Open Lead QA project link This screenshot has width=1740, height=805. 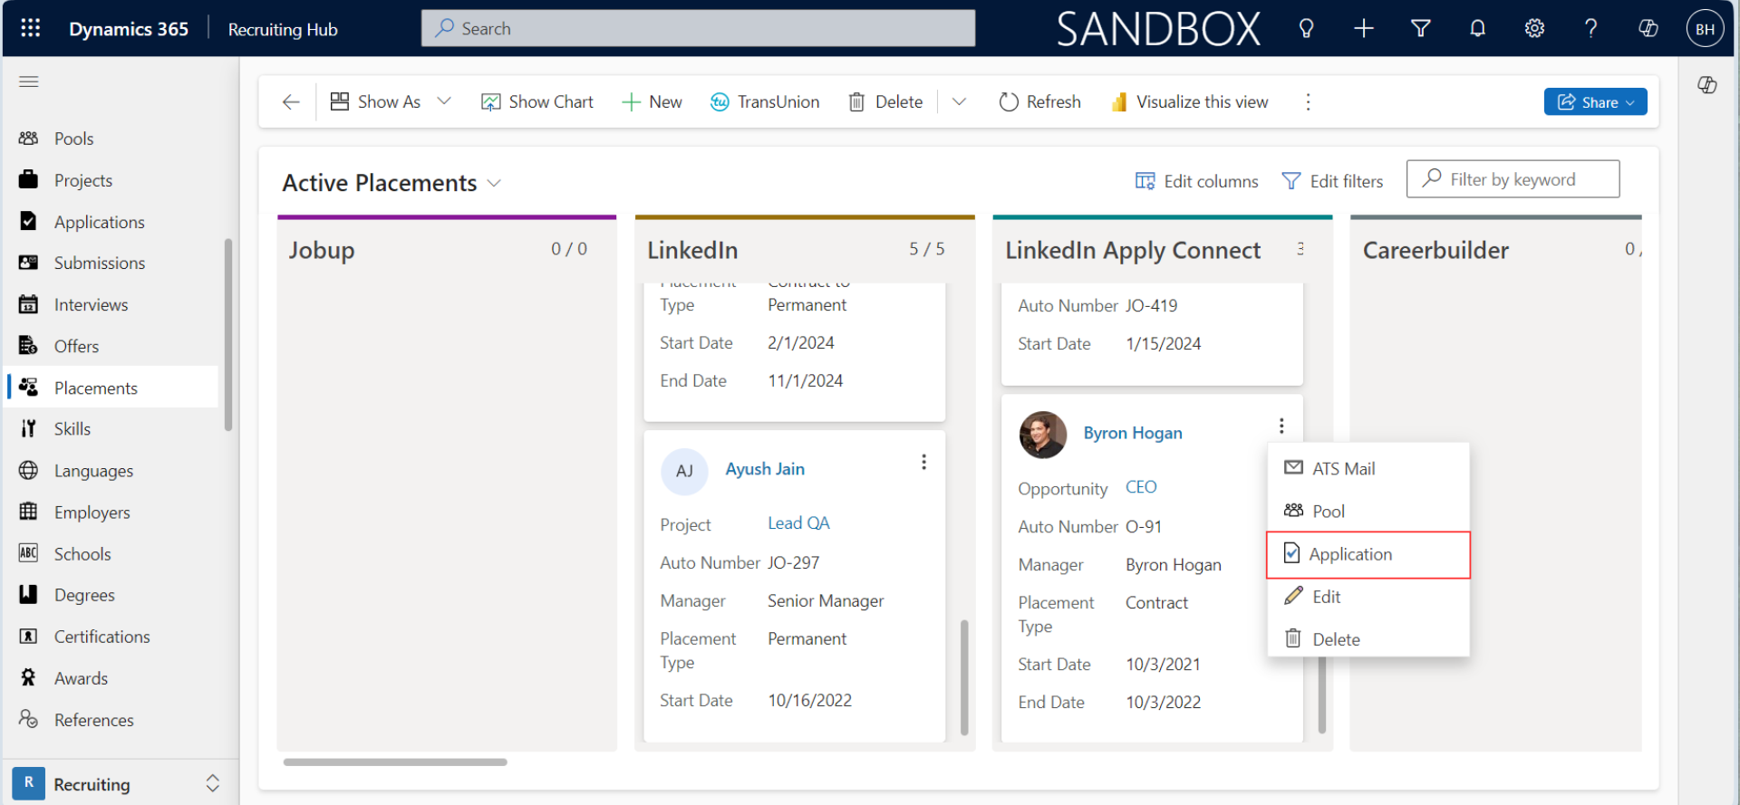798,523
